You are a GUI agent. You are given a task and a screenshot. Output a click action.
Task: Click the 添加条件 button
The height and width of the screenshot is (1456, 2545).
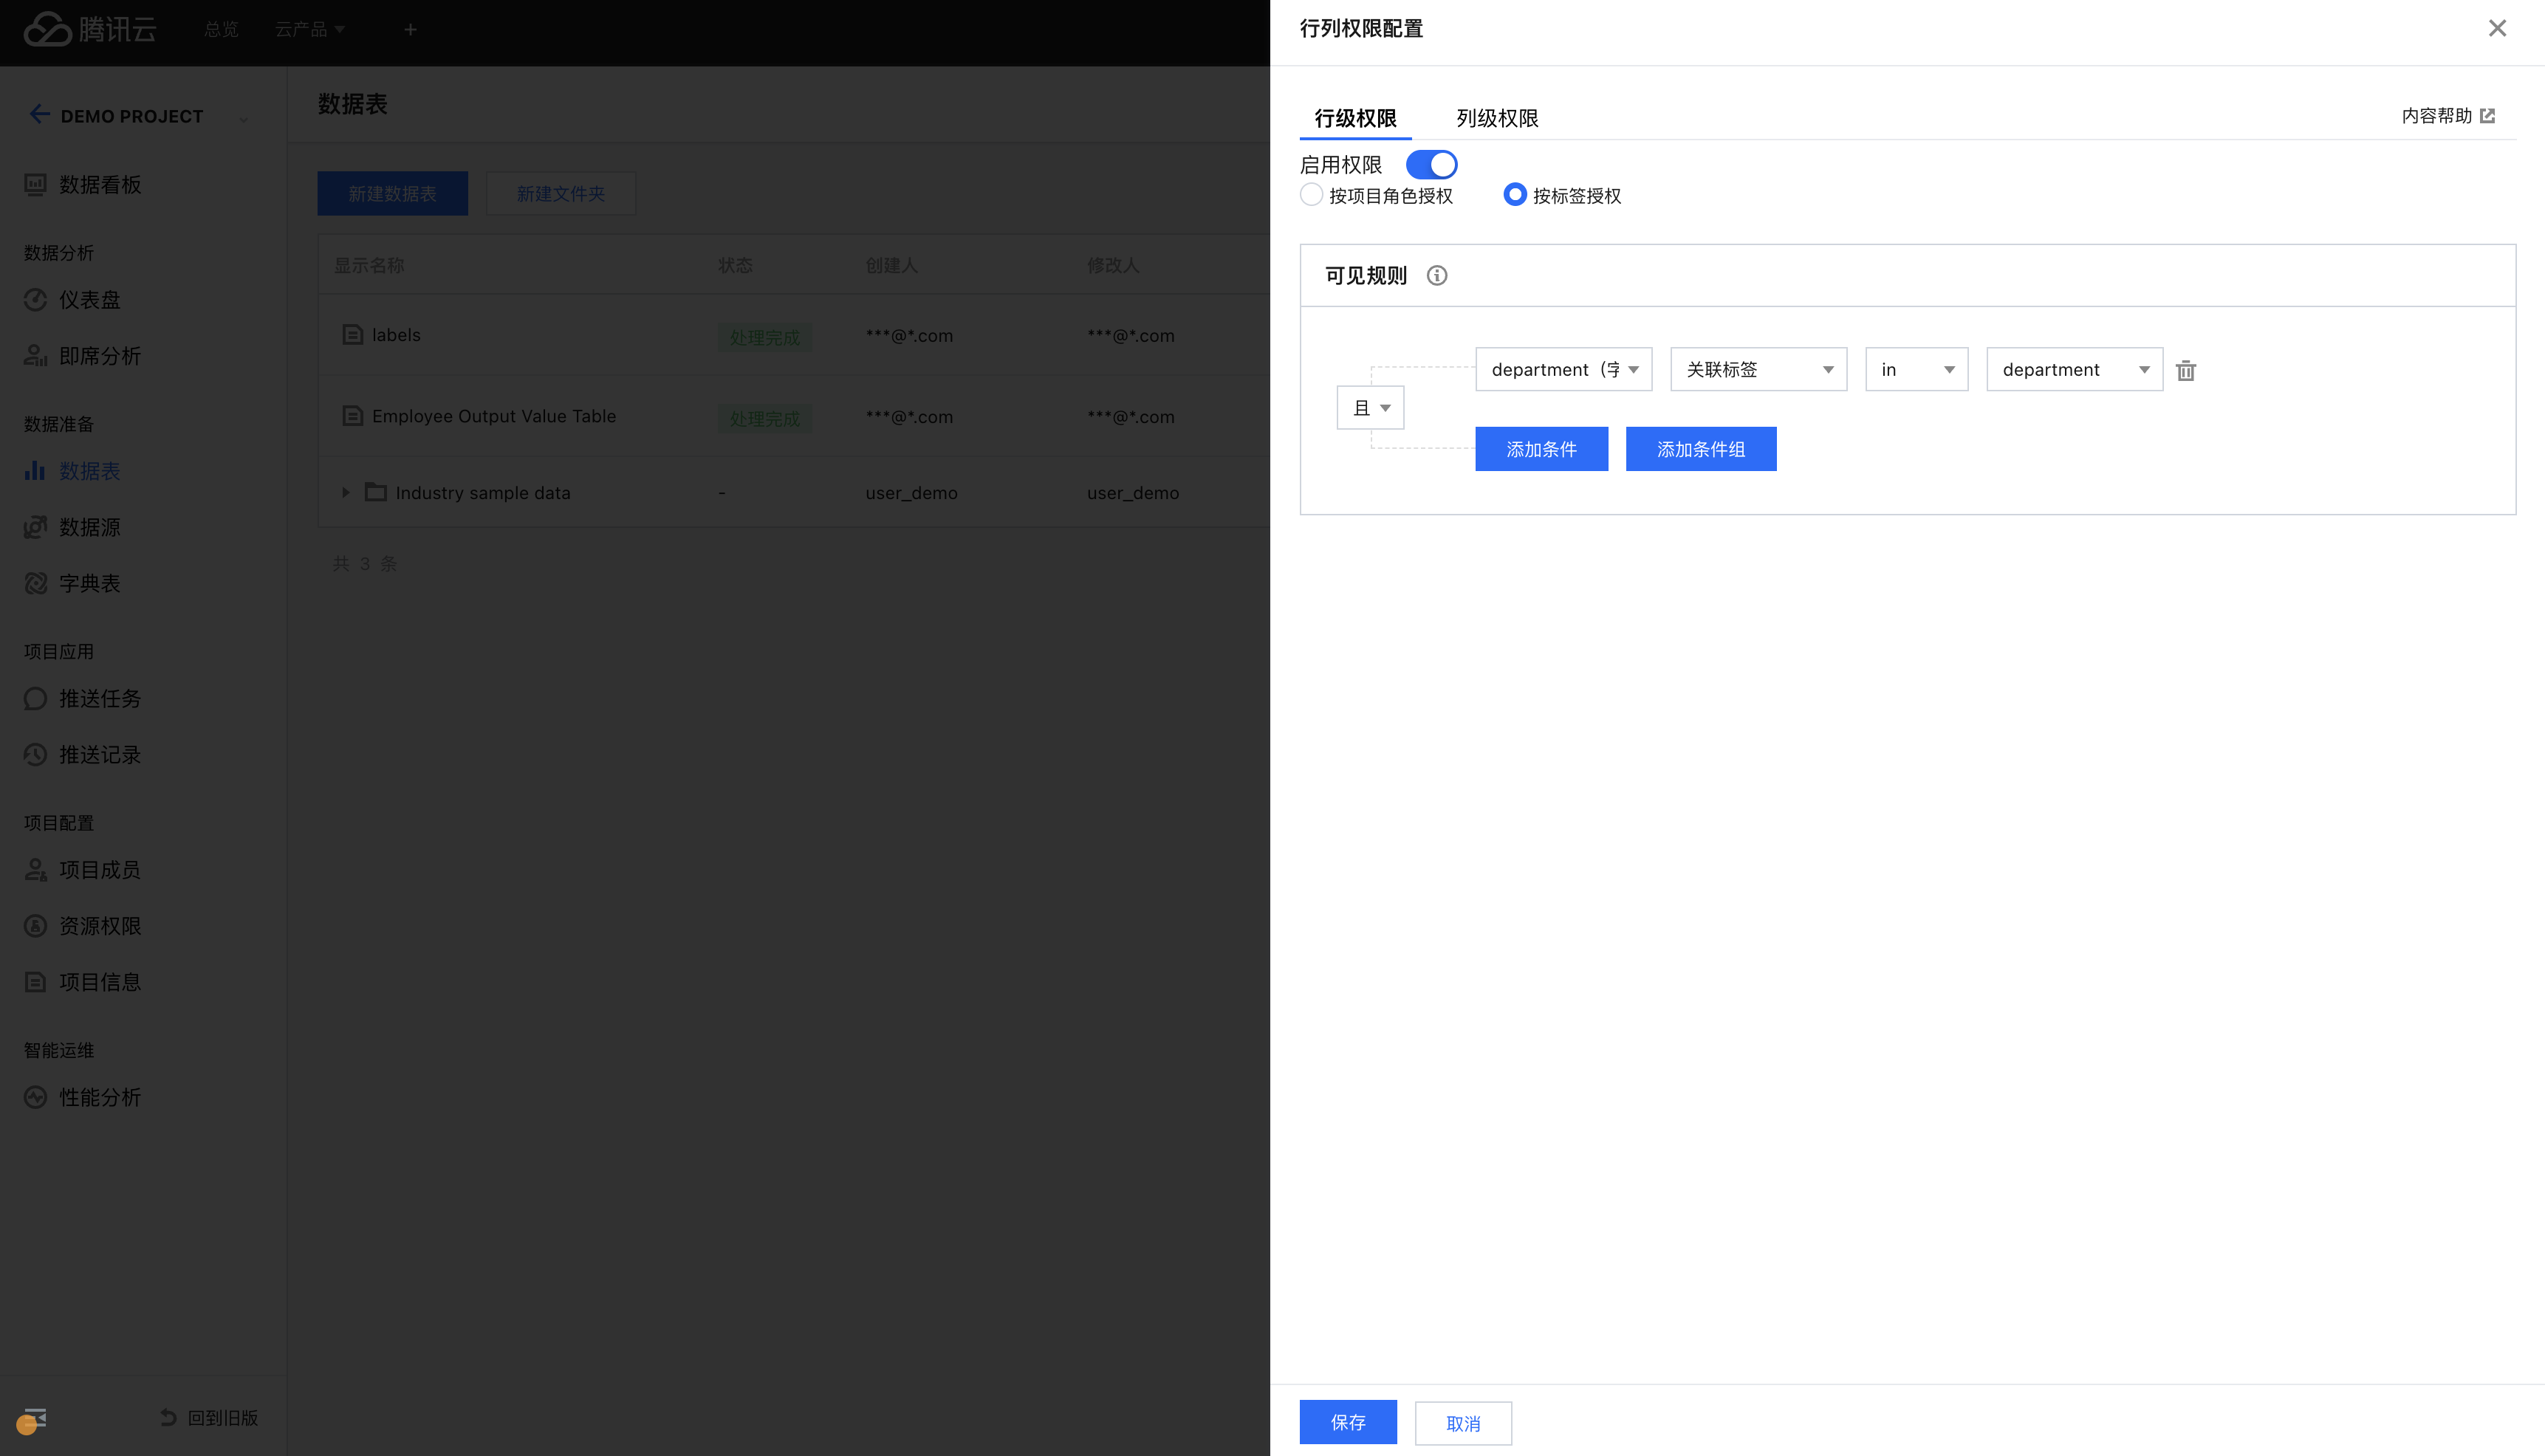[x=1541, y=449]
